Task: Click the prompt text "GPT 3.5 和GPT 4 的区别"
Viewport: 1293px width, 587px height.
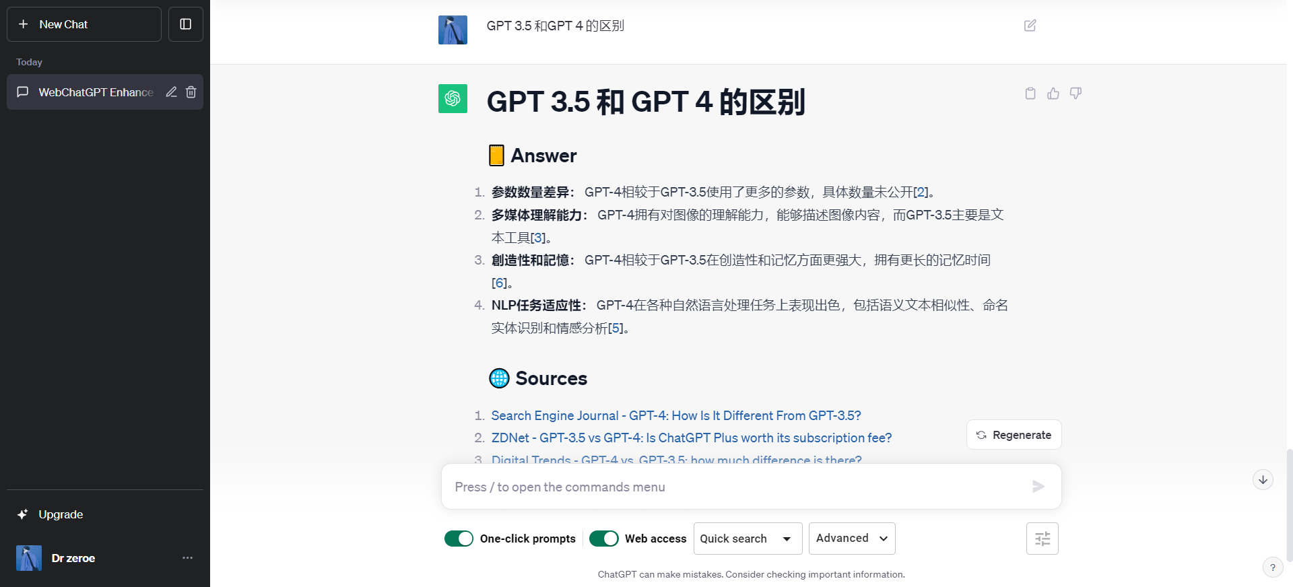Action: (x=556, y=26)
